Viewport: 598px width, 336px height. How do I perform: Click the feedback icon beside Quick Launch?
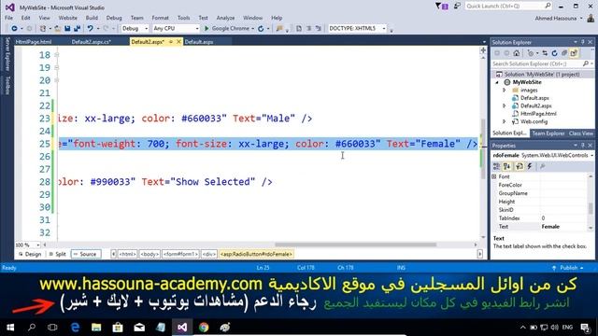tap(457, 7)
